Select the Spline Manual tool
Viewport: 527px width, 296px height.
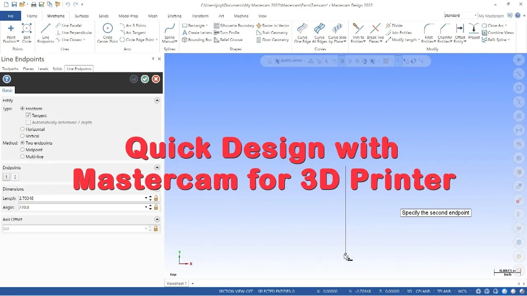pyautogui.click(x=170, y=33)
